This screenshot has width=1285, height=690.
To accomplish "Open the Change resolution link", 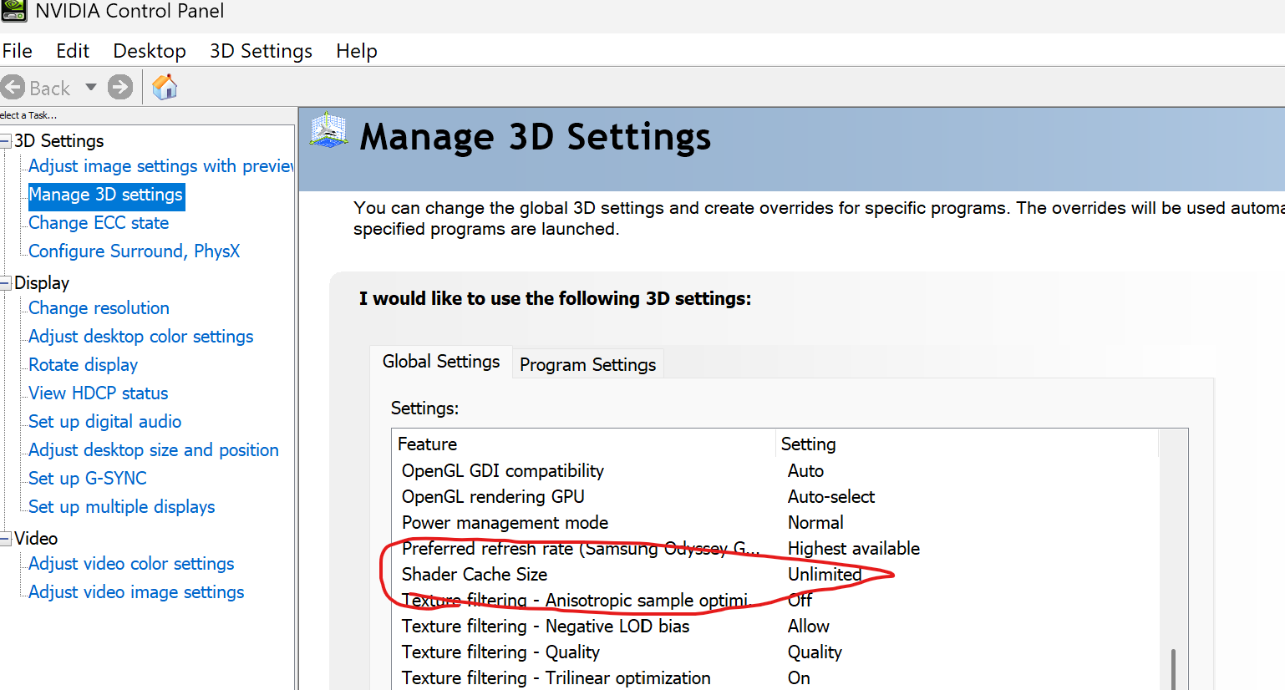I will pyautogui.click(x=99, y=308).
